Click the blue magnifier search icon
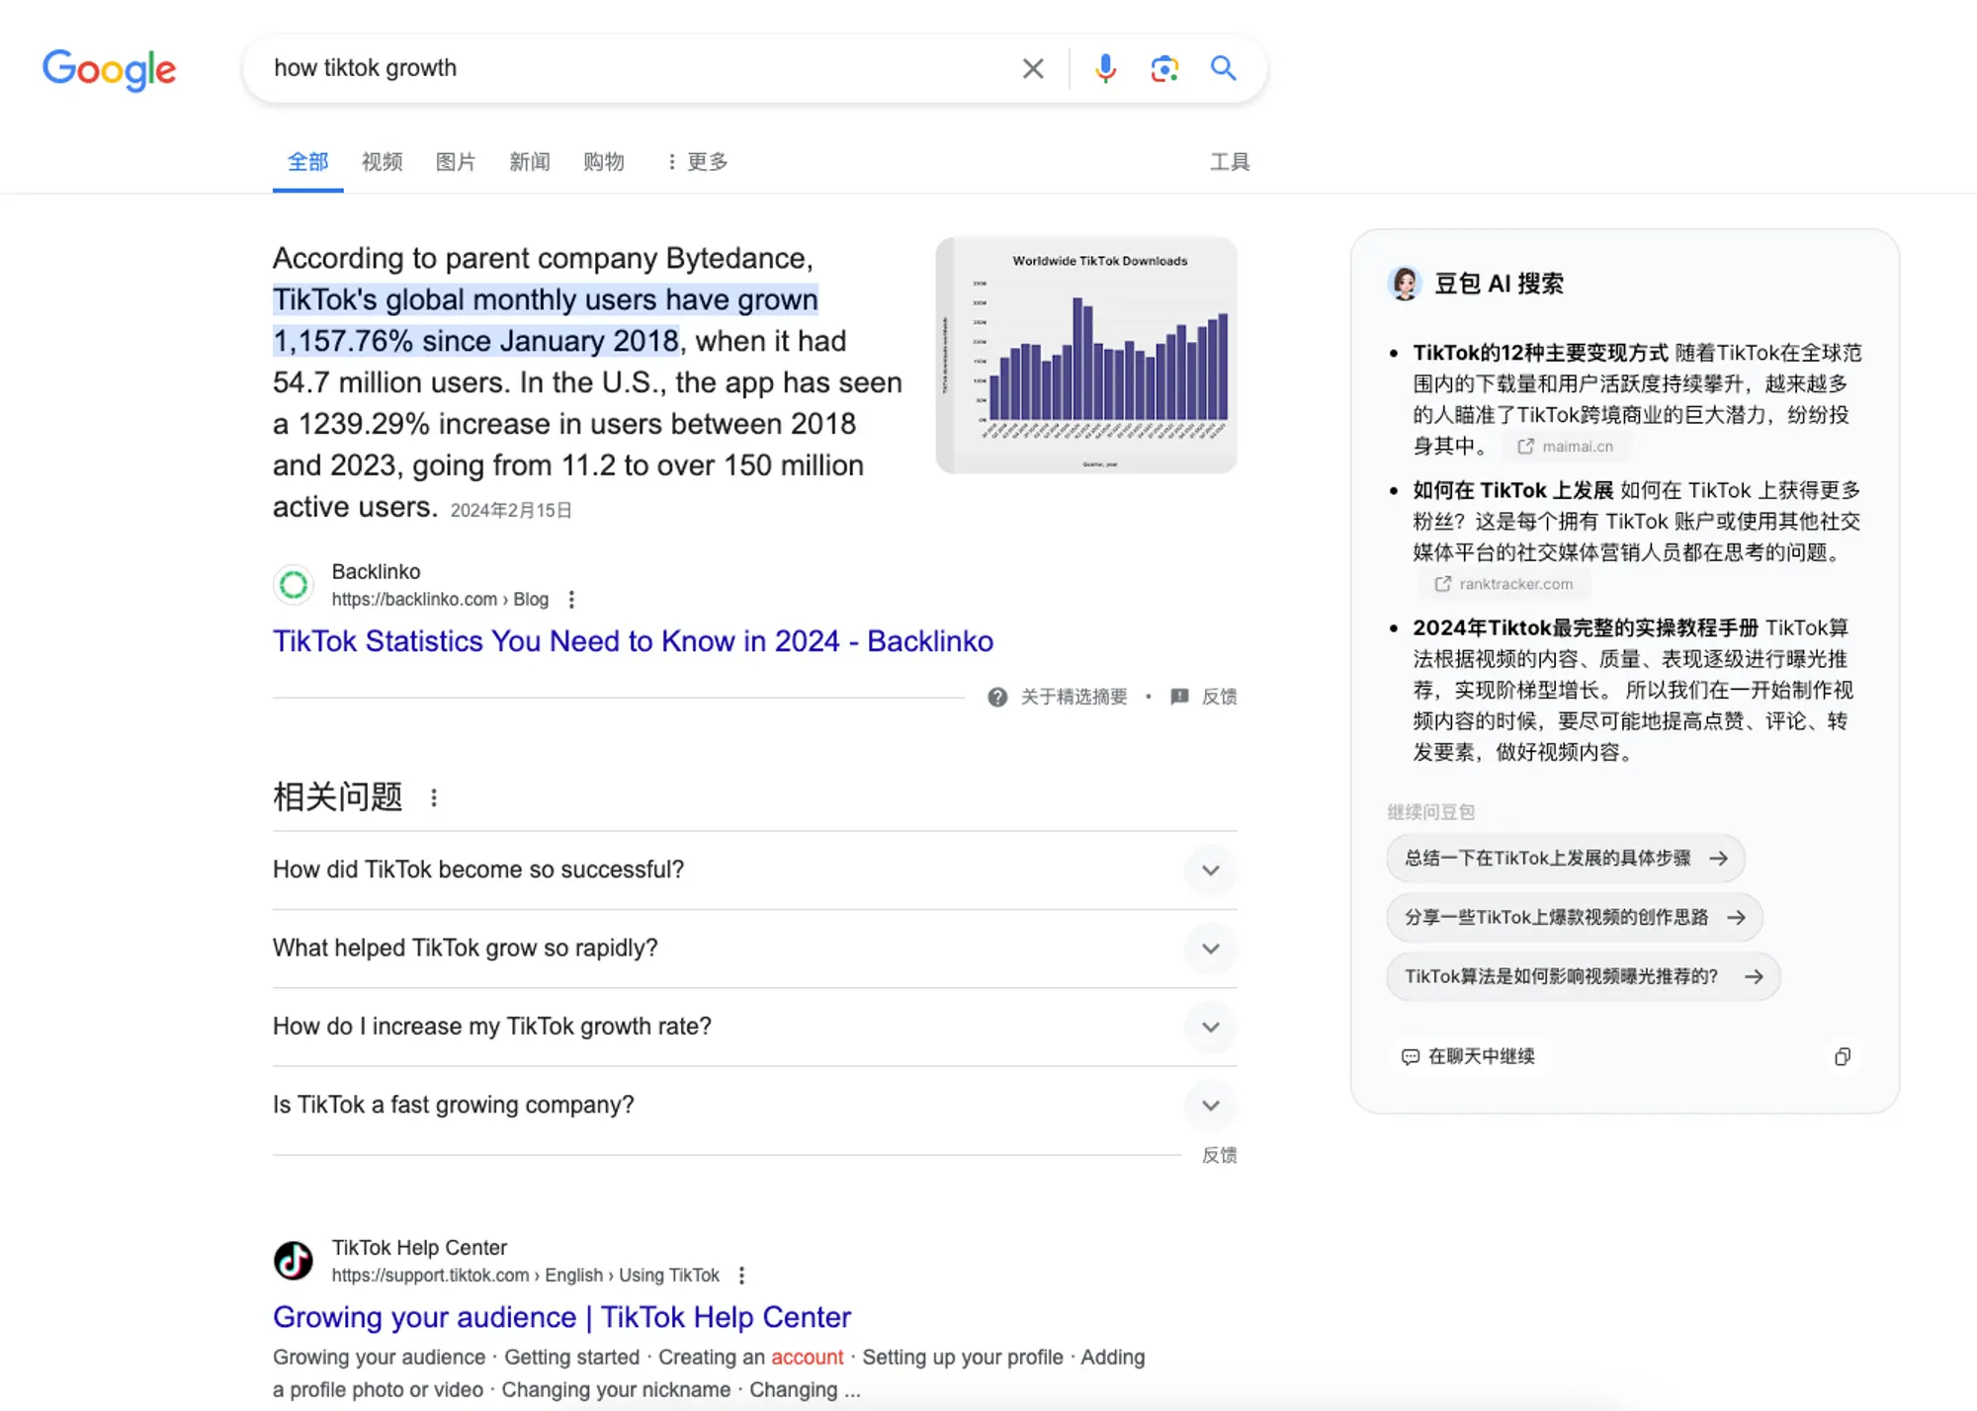The height and width of the screenshot is (1411, 1977). click(1223, 68)
